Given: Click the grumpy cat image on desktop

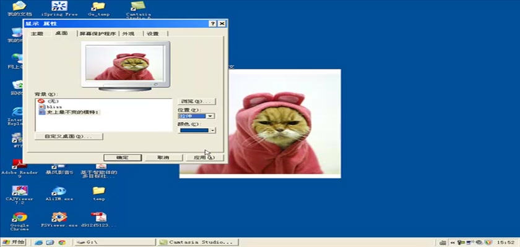Looking at the screenshot, I should (x=284, y=124).
